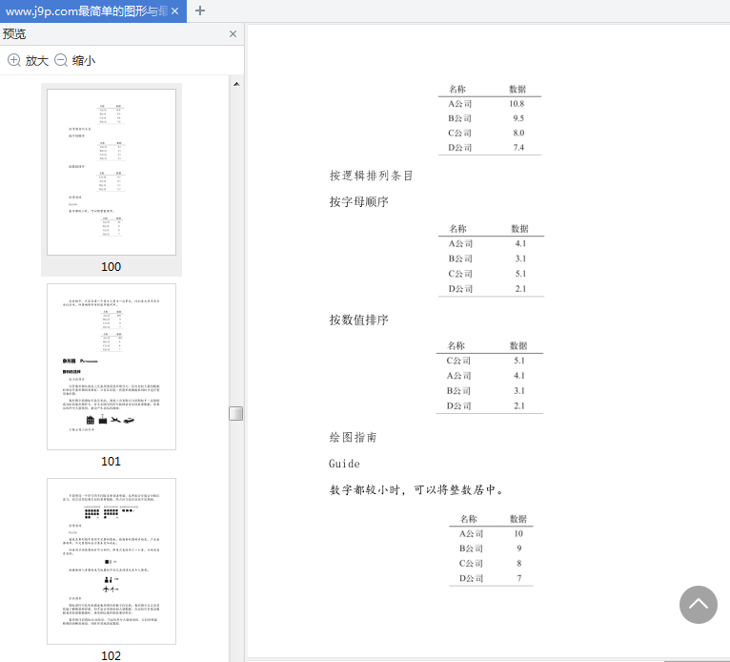Close the www.j9p.com document tab

click(175, 10)
